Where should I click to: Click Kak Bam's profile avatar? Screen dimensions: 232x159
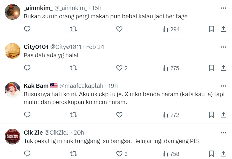[13, 90]
